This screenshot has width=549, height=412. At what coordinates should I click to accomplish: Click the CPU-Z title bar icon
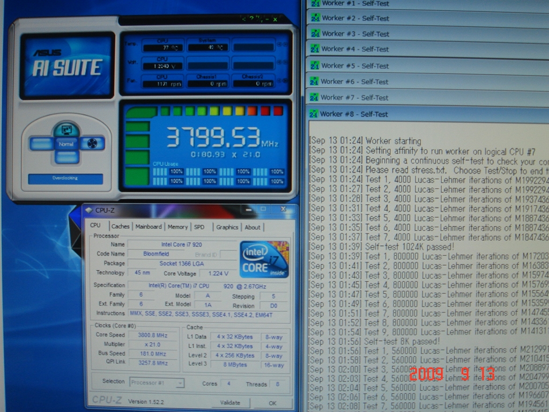coord(89,210)
